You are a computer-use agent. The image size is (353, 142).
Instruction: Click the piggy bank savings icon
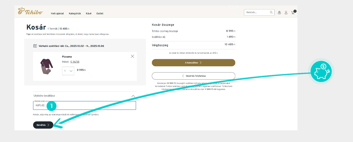click(321, 71)
